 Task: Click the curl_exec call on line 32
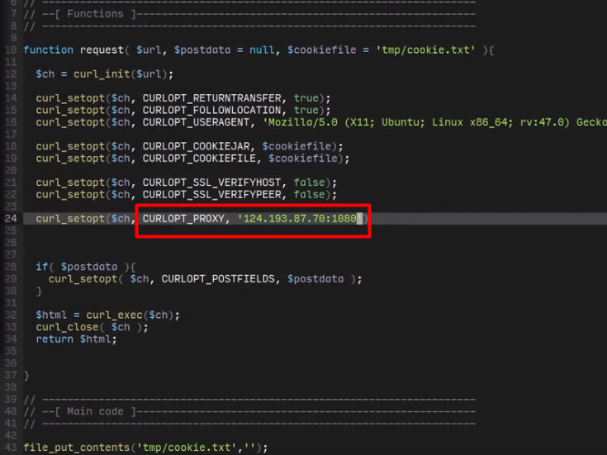[x=114, y=315]
